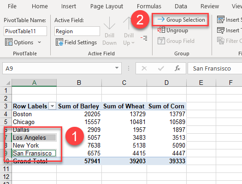Select the grand total 57941
Screen dimensions: 242x184
(x=79, y=161)
